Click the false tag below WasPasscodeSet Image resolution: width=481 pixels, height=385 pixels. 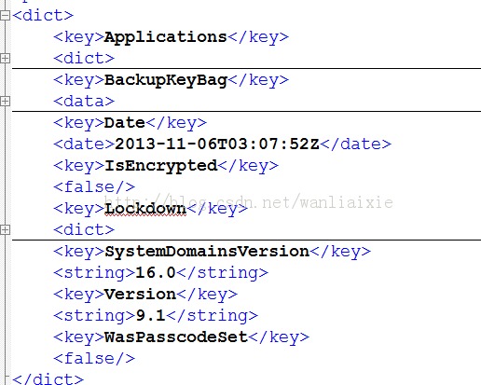(94, 359)
